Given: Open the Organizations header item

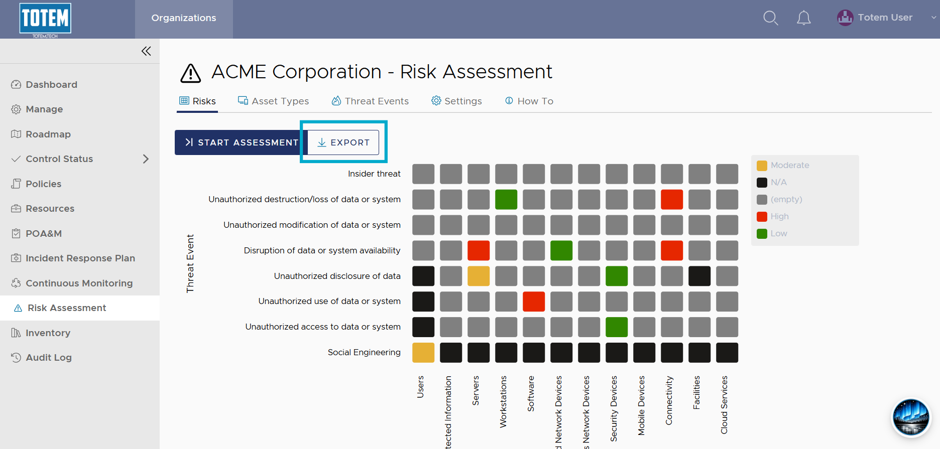Looking at the screenshot, I should (184, 18).
